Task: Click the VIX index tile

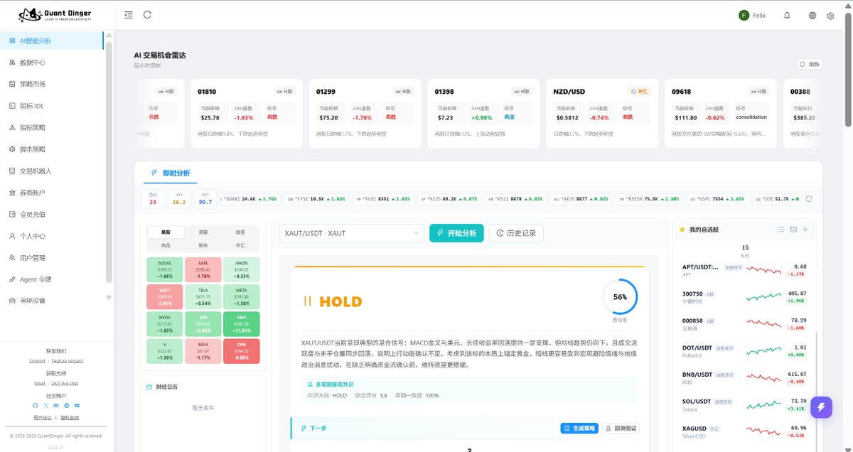Action: 179,199
